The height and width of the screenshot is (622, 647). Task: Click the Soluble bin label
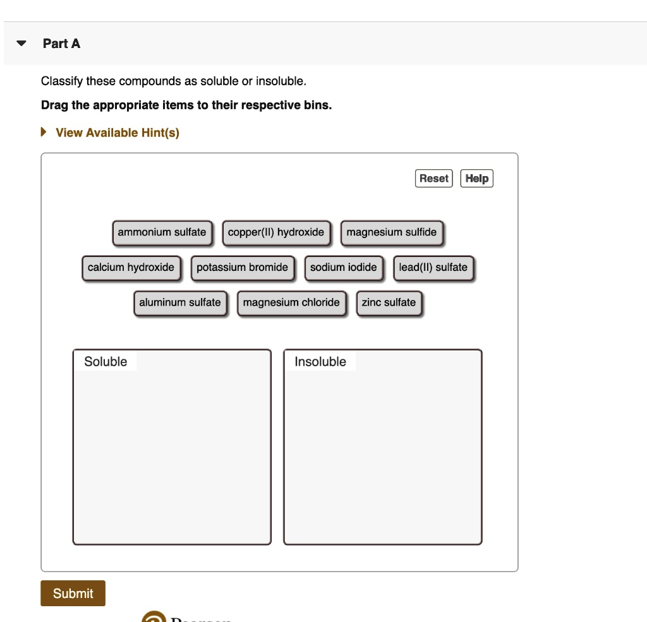point(106,361)
